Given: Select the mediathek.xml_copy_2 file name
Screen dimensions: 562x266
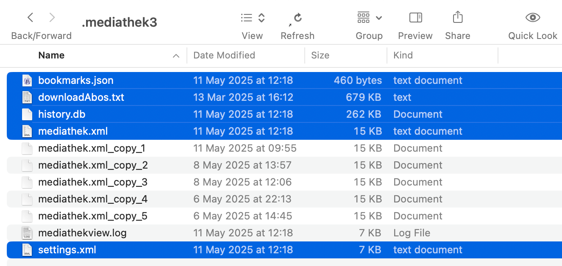Looking at the screenshot, I should pyautogui.click(x=93, y=165).
